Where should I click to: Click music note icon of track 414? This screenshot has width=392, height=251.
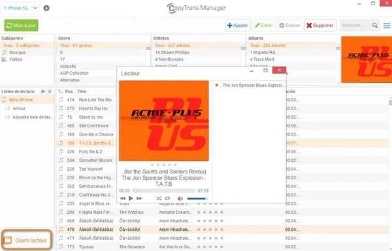coord(61,100)
